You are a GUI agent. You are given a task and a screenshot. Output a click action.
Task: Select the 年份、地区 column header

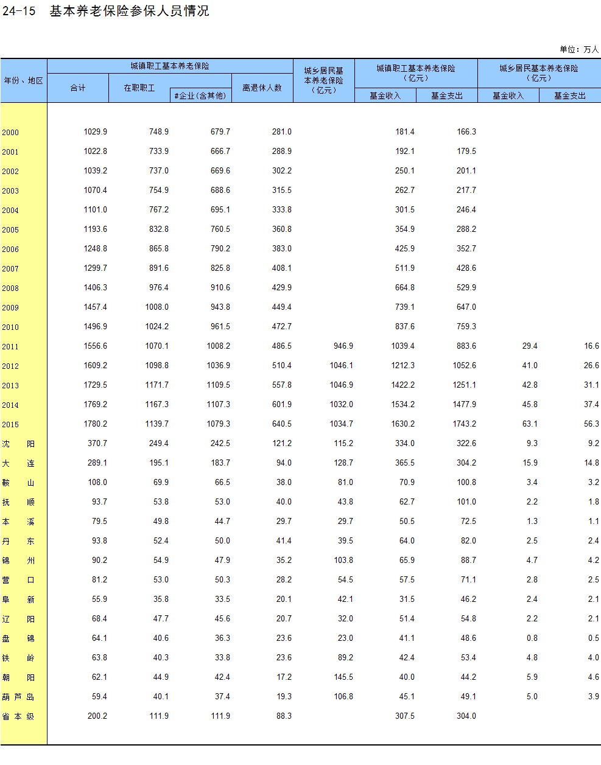point(24,80)
